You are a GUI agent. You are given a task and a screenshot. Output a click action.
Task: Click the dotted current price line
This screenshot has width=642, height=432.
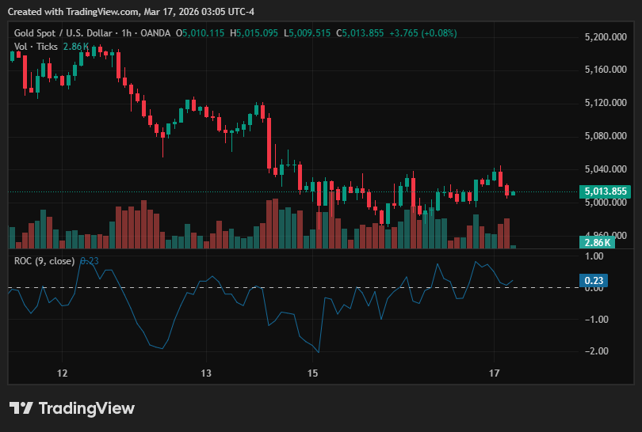pos(293,191)
